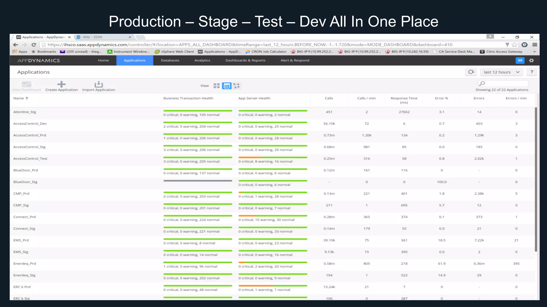
Task: Sort by Name column header
Action: [21, 98]
